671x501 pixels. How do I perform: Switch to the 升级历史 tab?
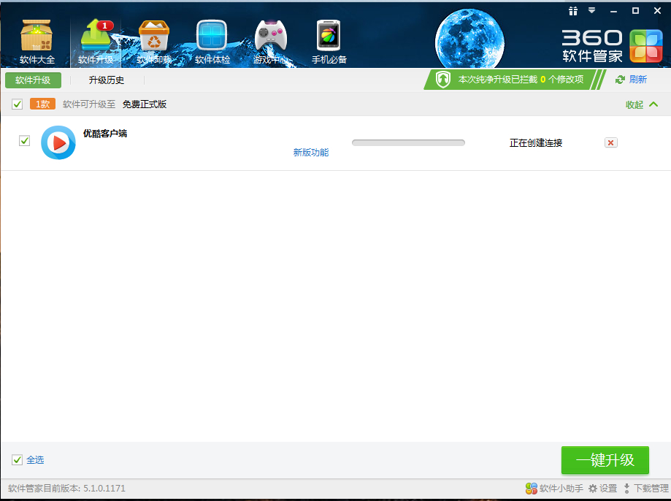pos(107,80)
